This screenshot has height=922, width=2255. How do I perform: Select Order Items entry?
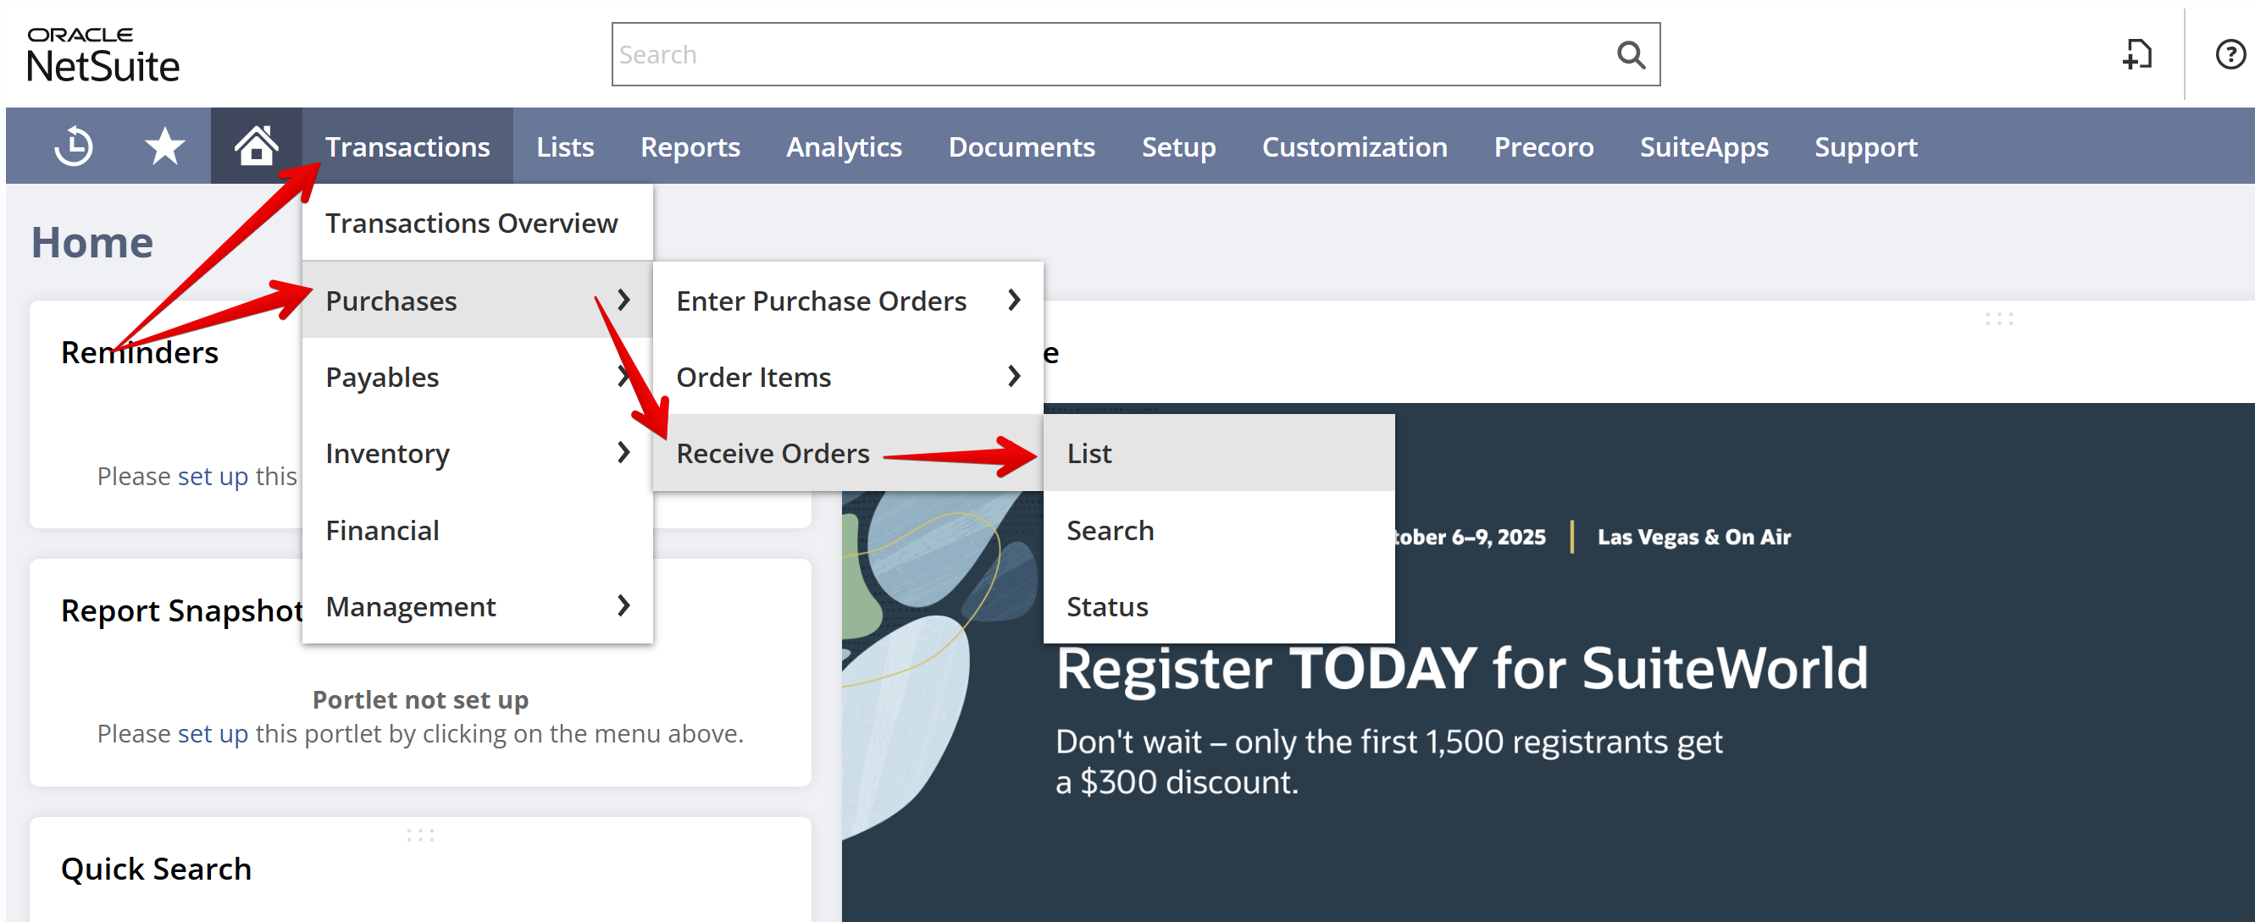[847, 377]
